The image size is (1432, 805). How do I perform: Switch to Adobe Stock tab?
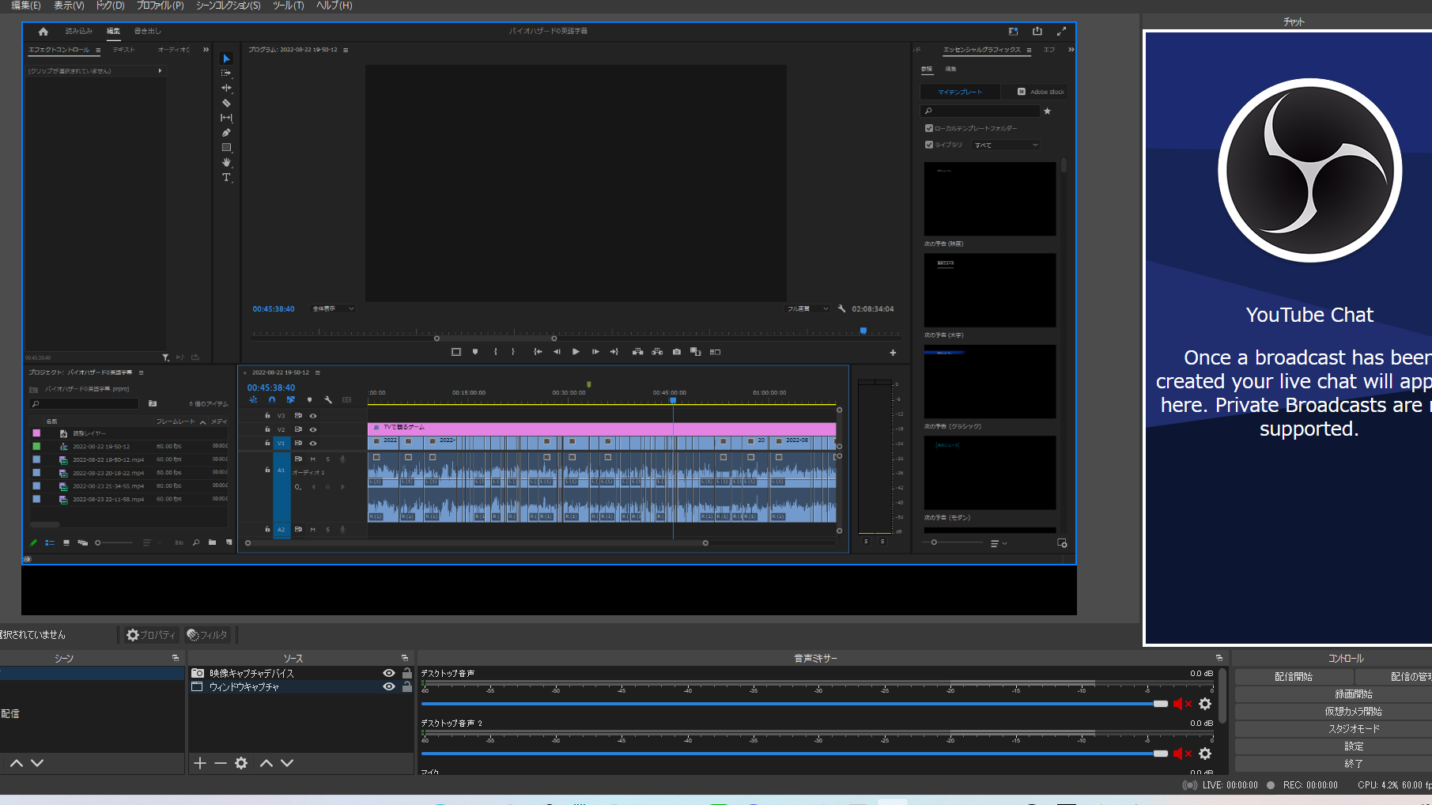coord(1041,92)
